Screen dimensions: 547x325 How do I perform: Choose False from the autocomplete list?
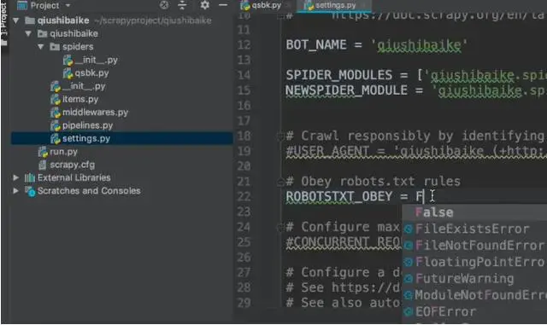click(474, 212)
